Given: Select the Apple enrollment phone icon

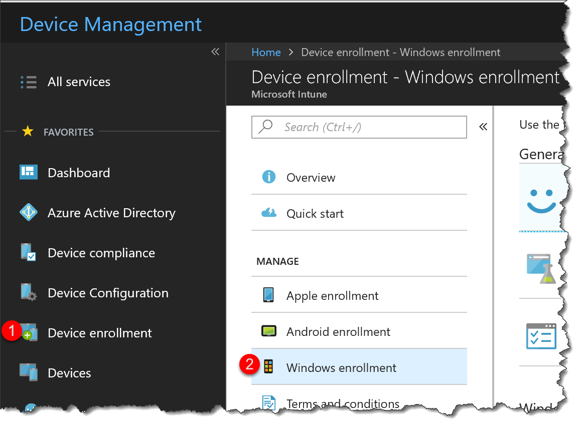Looking at the screenshot, I should pyautogui.click(x=269, y=295).
